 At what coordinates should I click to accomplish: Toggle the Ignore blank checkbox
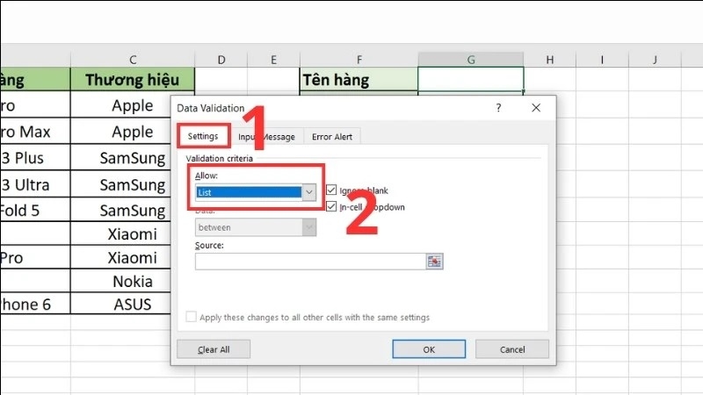[x=331, y=190]
